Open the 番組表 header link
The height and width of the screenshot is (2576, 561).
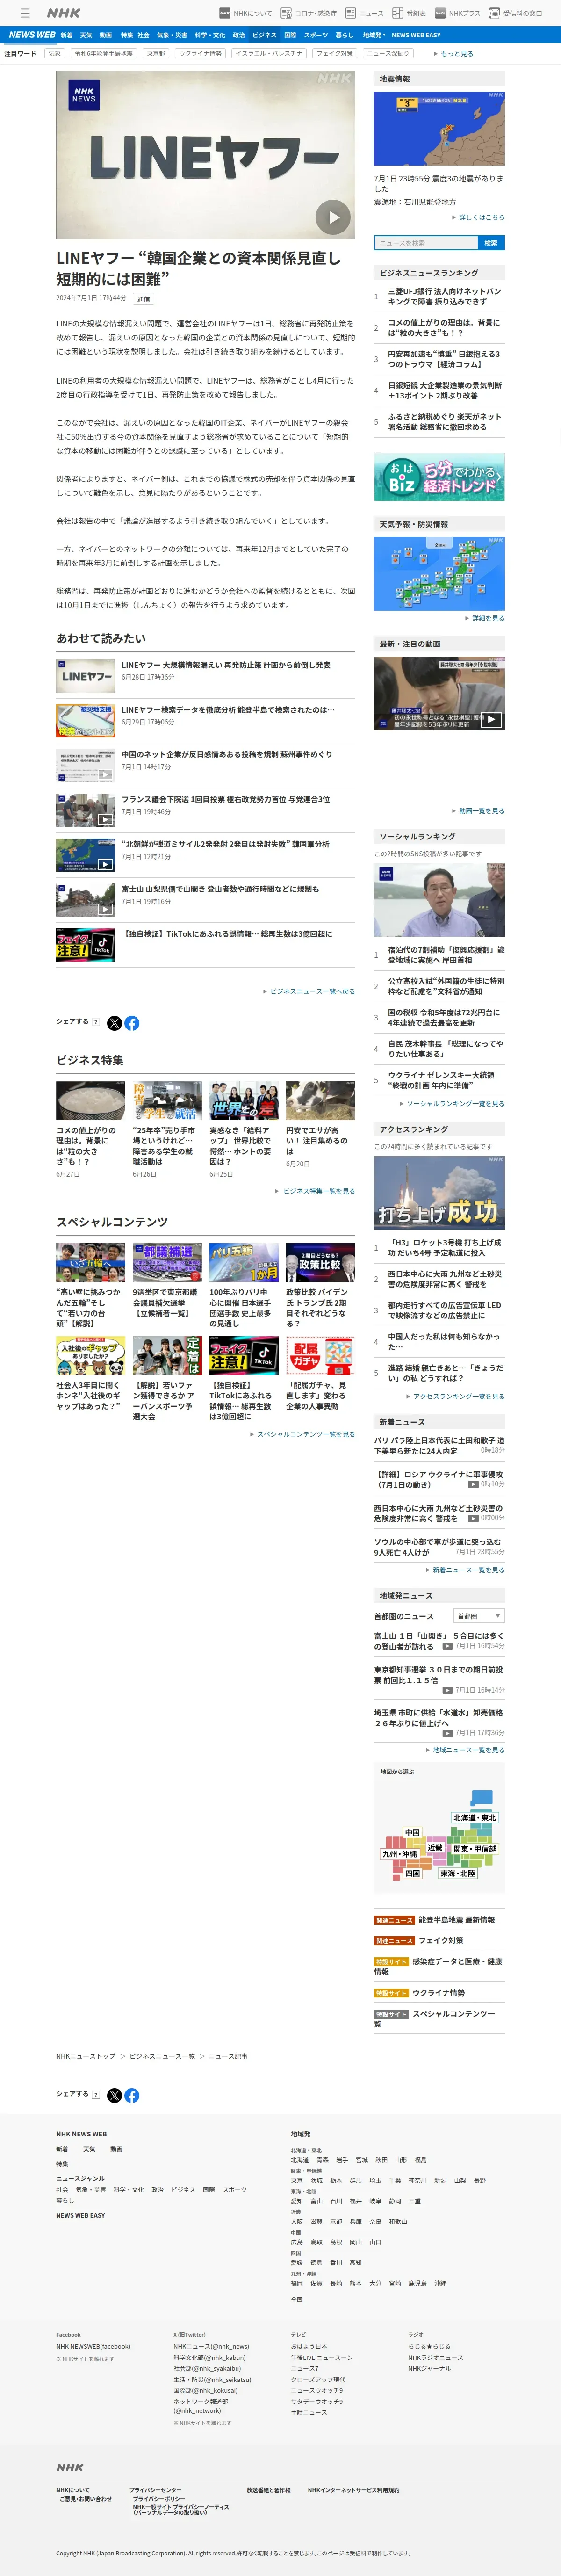[x=409, y=13]
